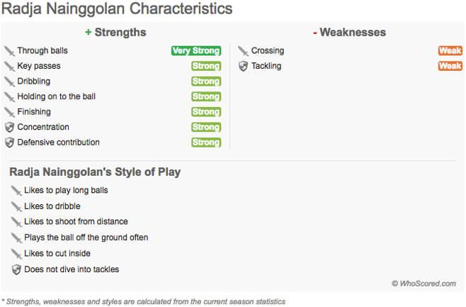Click the sword icon beside Finishing
This screenshot has height=307, width=466.
9,112
